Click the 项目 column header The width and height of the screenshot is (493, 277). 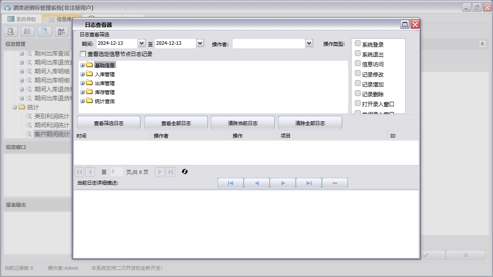(x=333, y=136)
